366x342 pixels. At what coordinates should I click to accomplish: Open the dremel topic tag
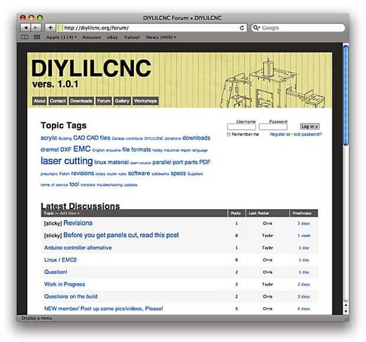[x=50, y=149]
